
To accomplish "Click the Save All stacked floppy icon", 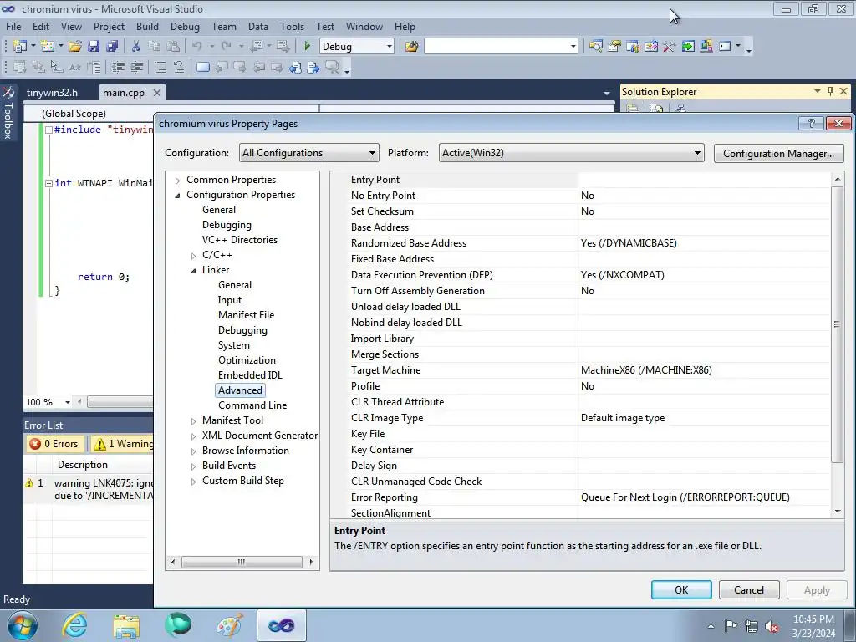I will (112, 47).
